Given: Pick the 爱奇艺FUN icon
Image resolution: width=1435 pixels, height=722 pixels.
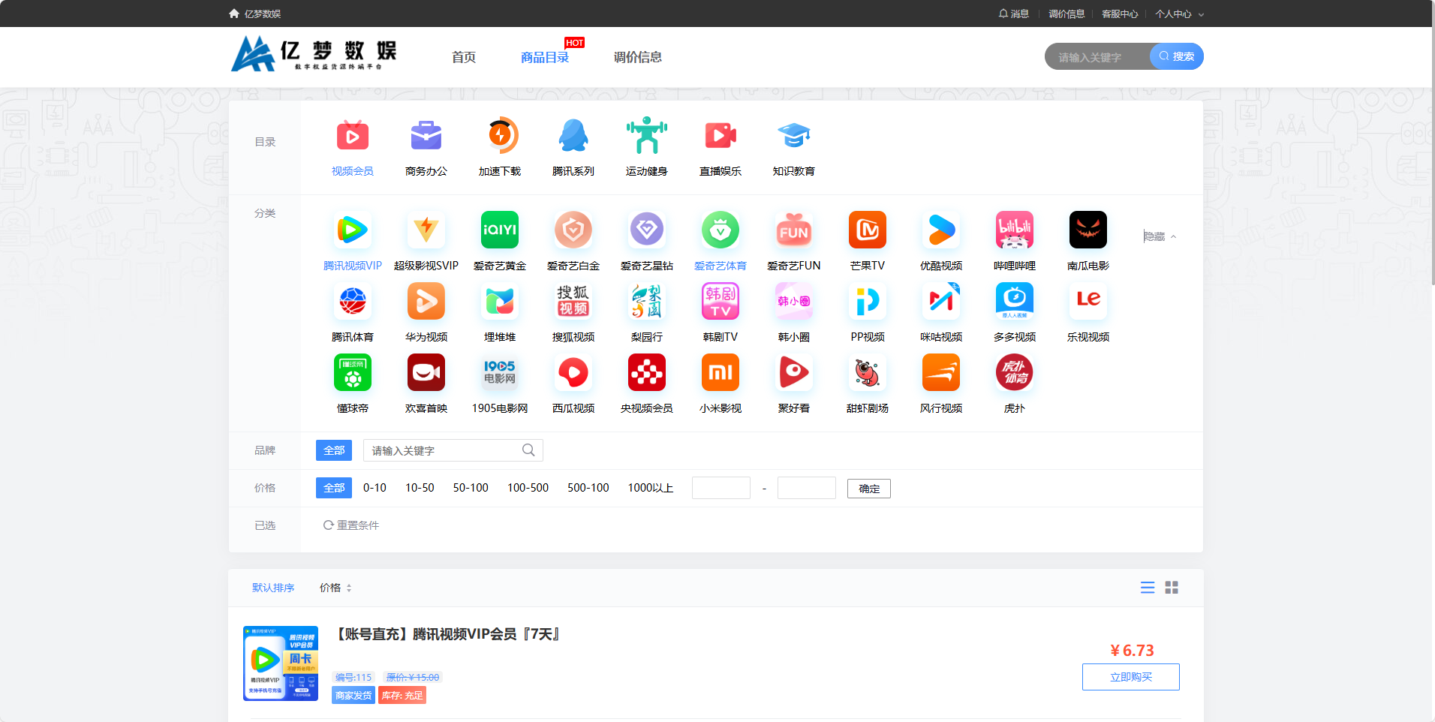Looking at the screenshot, I should click(794, 230).
